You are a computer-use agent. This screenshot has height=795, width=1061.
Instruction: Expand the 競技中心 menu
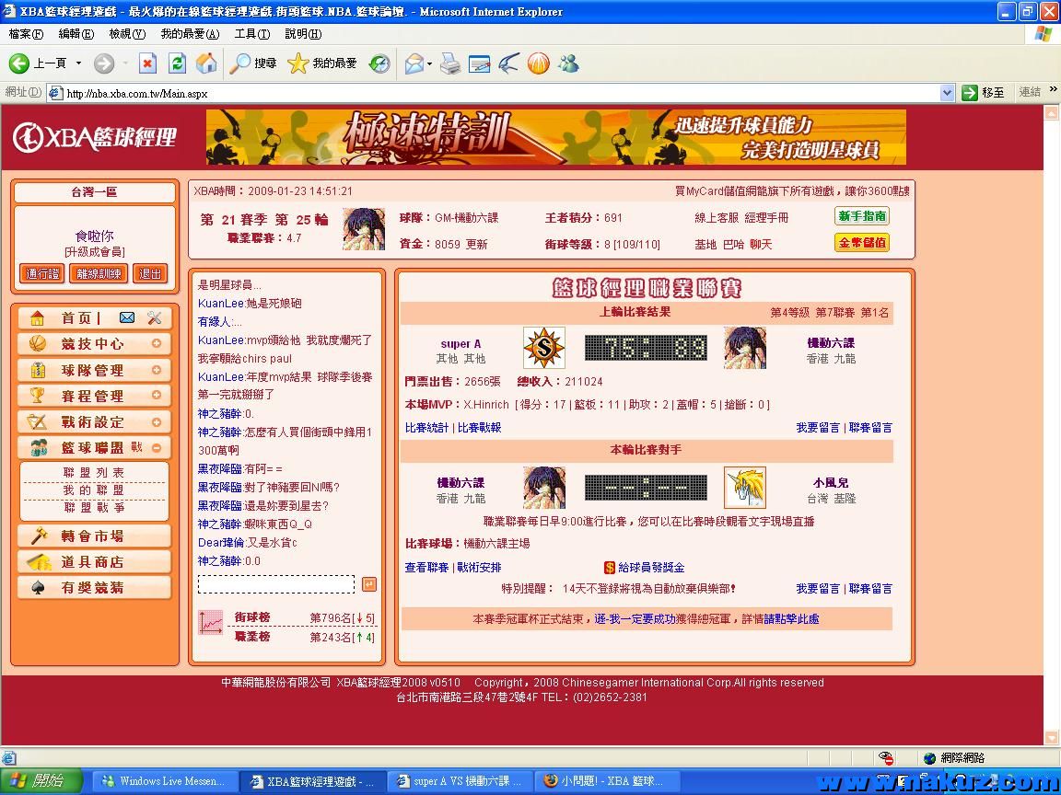pyautogui.click(x=157, y=344)
